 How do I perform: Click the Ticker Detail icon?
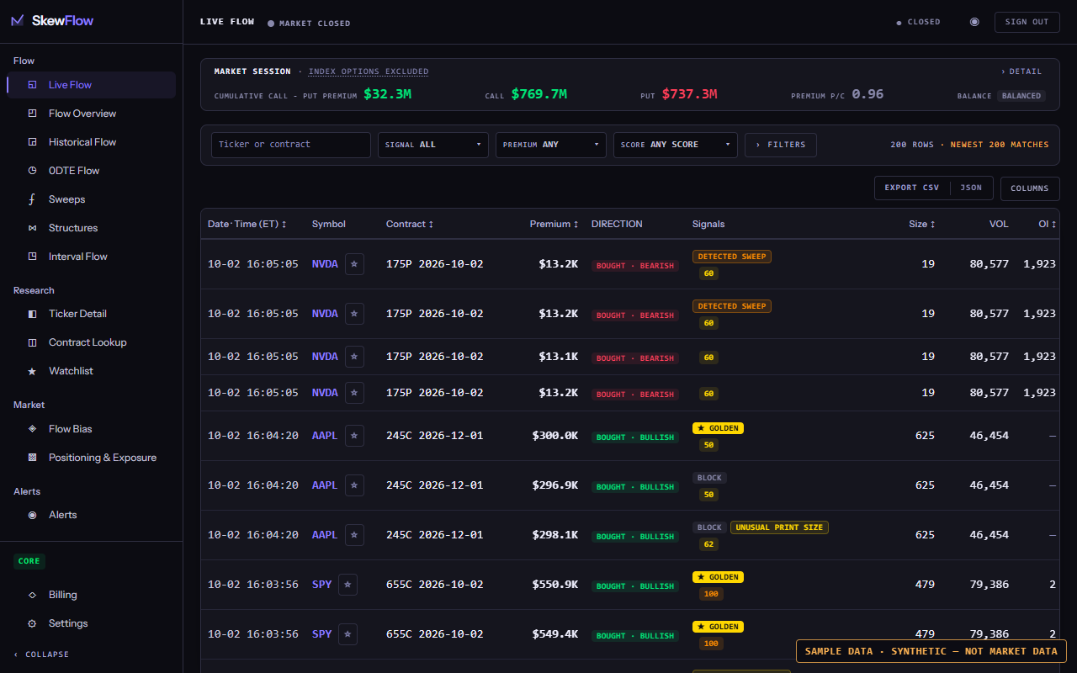pos(32,314)
